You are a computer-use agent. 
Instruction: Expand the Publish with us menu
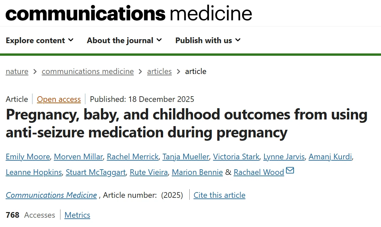coord(208,40)
